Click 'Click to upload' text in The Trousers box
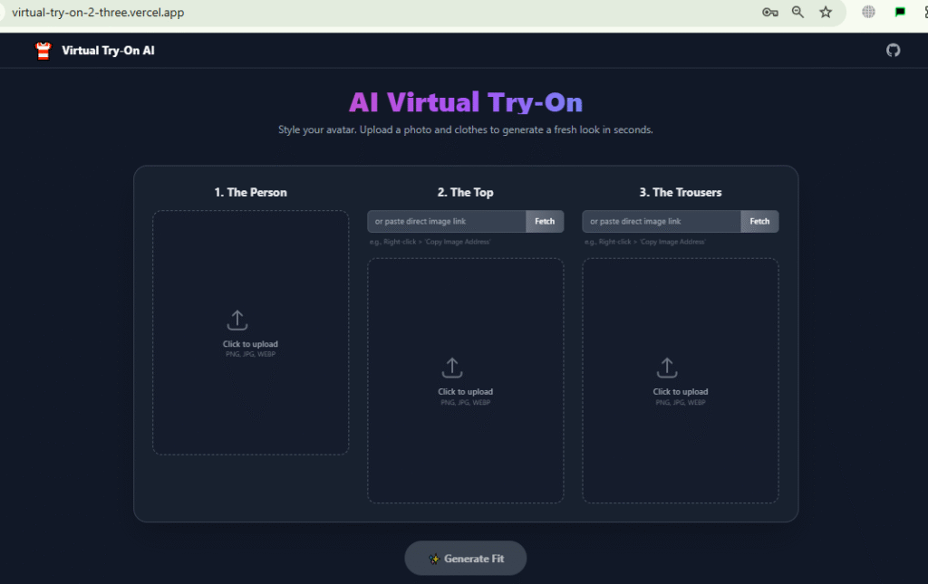This screenshot has width=928, height=584. coord(681,392)
